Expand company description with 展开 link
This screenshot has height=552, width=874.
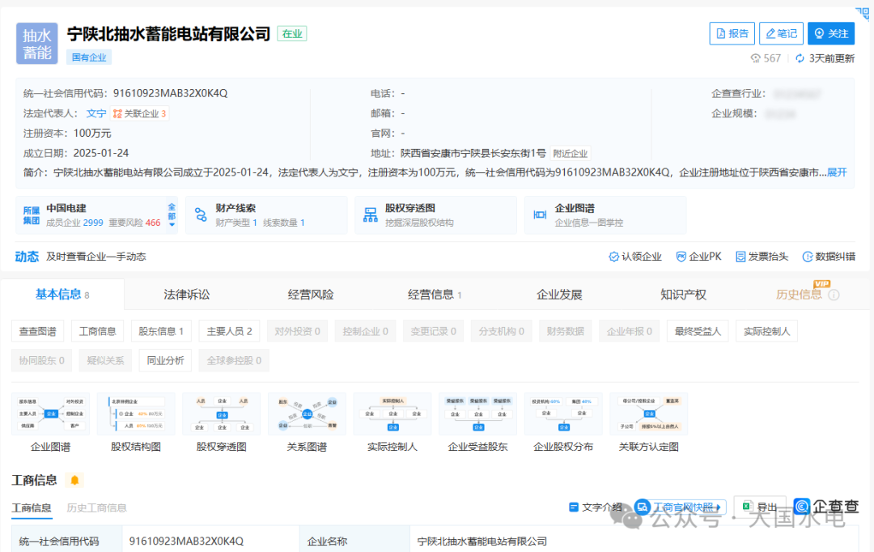[837, 172]
